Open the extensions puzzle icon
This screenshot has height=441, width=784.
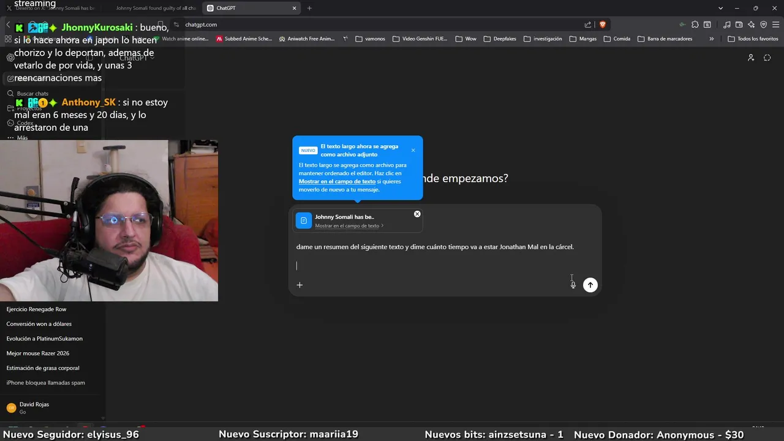(x=695, y=24)
